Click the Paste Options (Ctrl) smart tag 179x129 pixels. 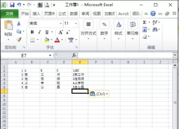tap(99, 94)
